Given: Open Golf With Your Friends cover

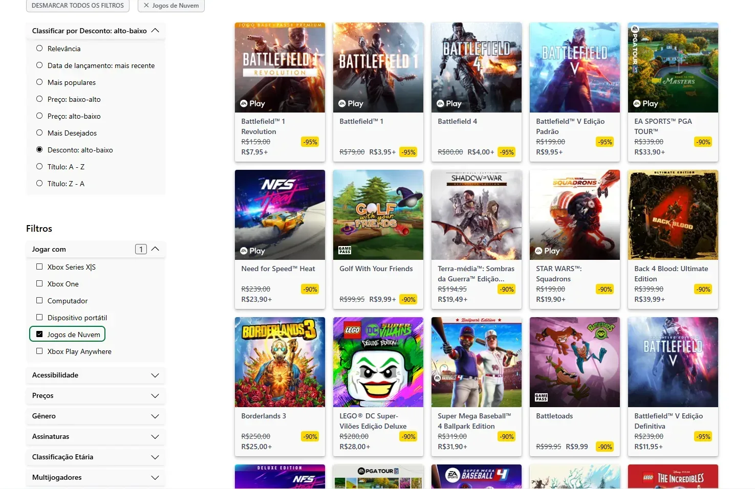Looking at the screenshot, I should pyautogui.click(x=378, y=215).
